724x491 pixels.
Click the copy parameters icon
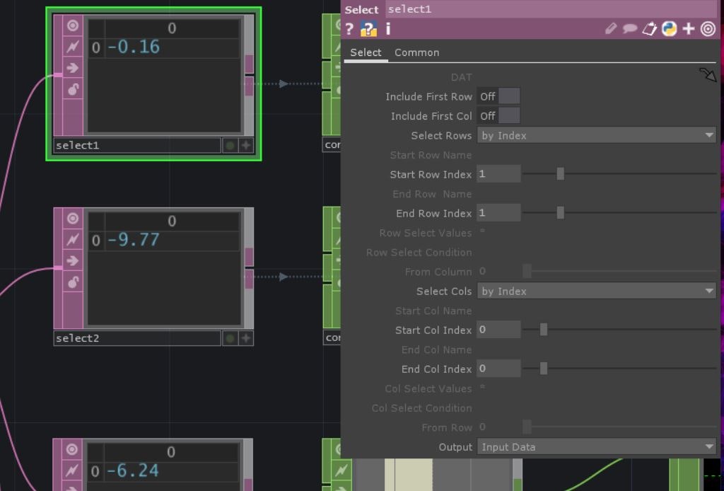(x=649, y=29)
